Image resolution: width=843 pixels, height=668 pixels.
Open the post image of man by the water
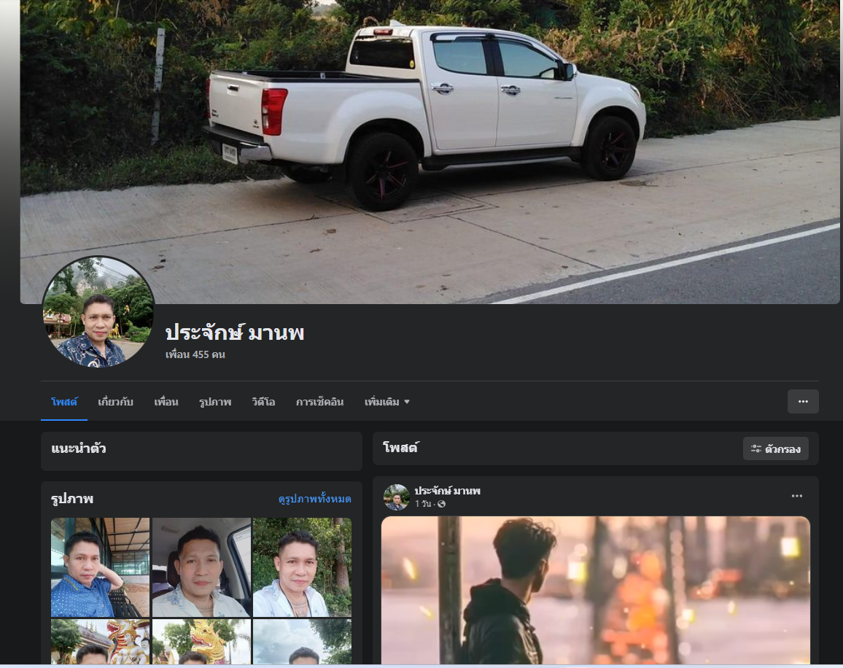click(596, 590)
